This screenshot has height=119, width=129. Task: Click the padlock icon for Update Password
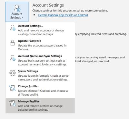tap(13, 43)
